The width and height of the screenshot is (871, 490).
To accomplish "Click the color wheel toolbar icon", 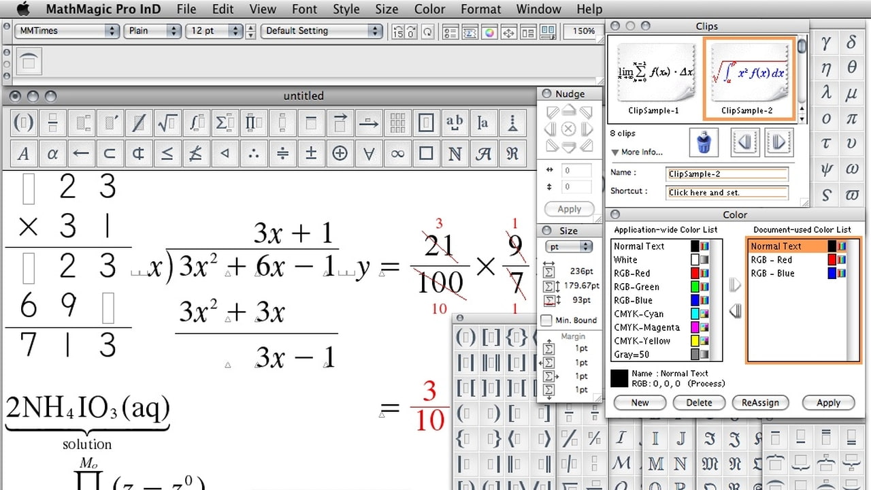I will click(x=489, y=31).
